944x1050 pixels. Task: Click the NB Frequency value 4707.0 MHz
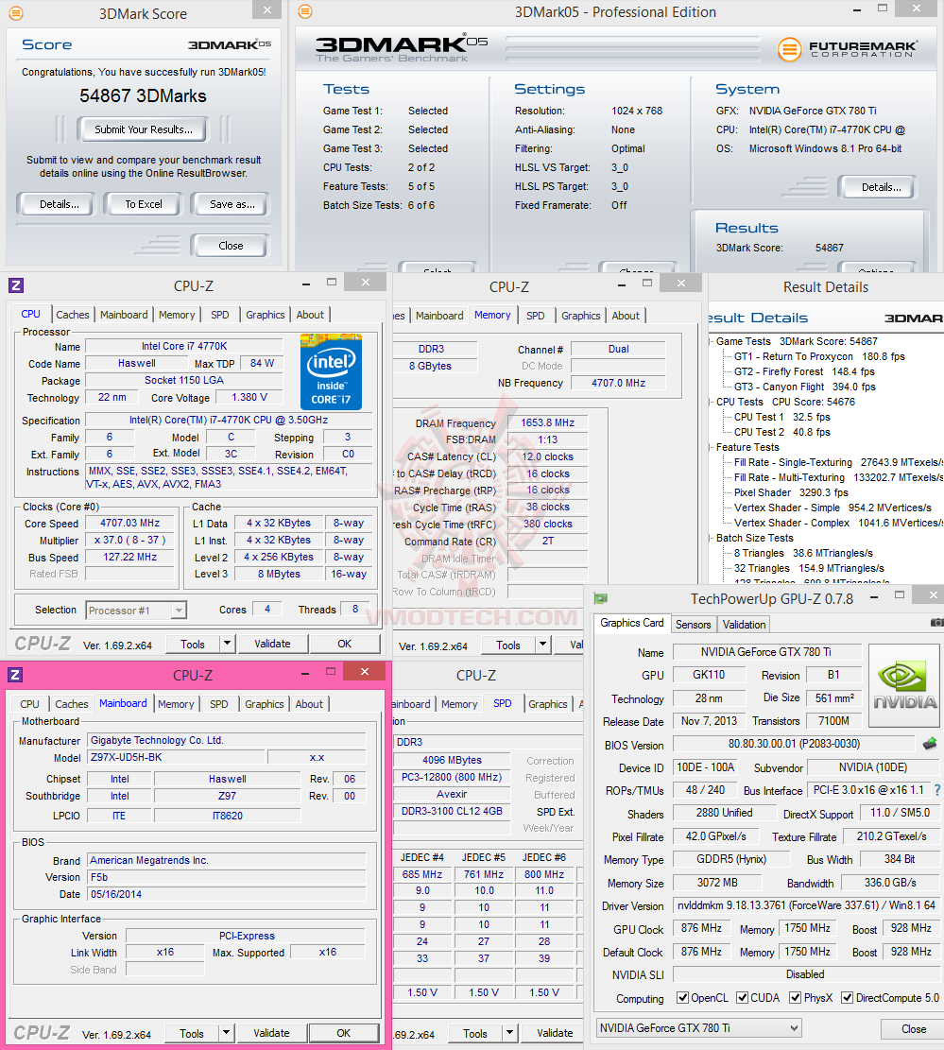click(618, 383)
